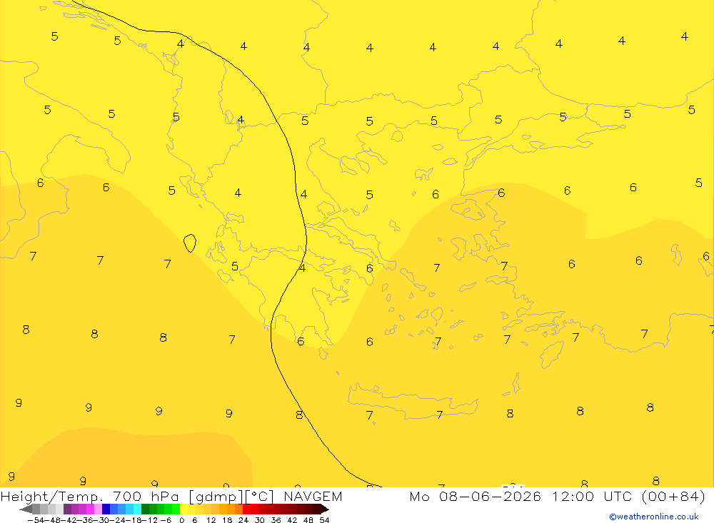Click the '30' legend scale label
714x523 pixels.
(x=260, y=520)
